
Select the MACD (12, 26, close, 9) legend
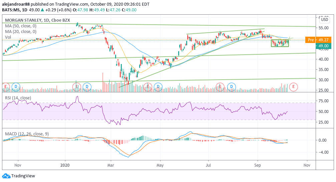27,134
